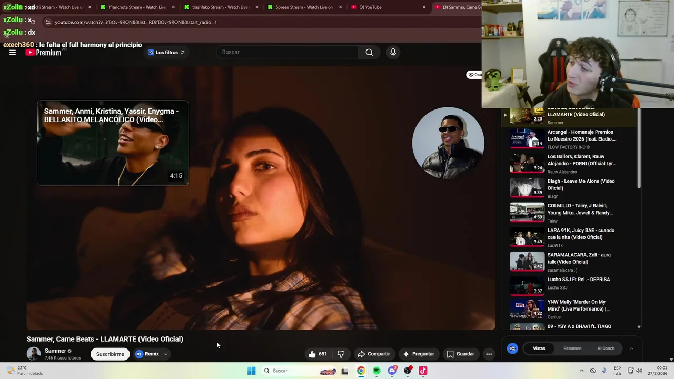Viewport: 674px width, 379px height.
Task: Dislike the video with thumbs down
Action: tap(341, 354)
